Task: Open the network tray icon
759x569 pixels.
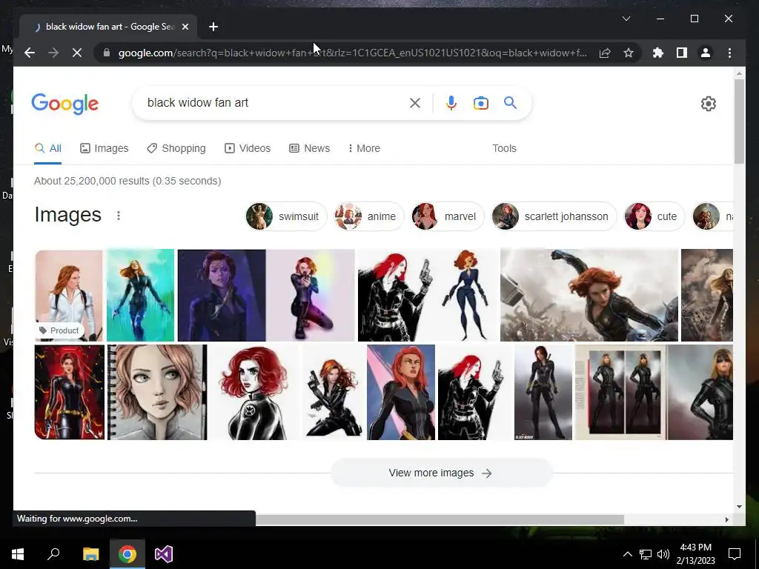Action: point(646,554)
